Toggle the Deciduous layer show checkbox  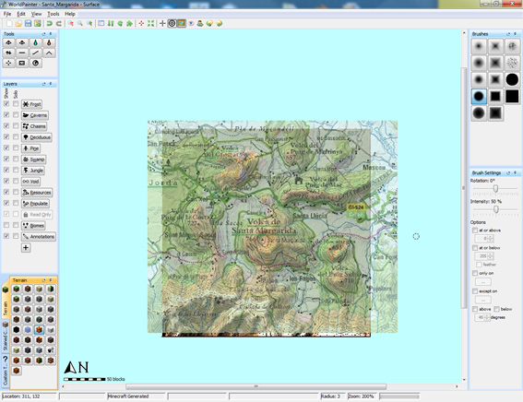click(6, 136)
